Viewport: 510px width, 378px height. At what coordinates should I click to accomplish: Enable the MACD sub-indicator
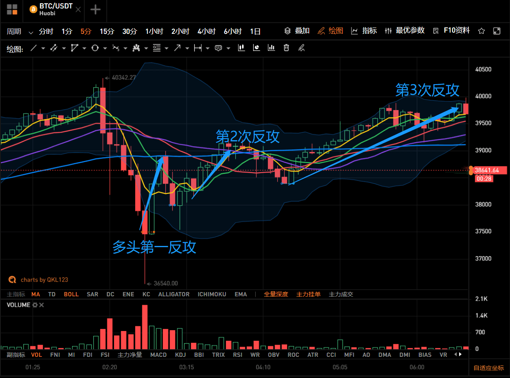(x=159, y=355)
